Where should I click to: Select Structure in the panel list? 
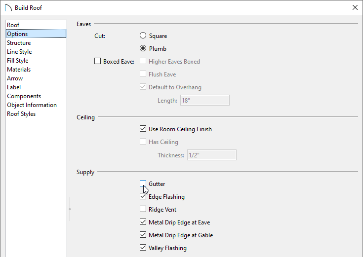19,43
